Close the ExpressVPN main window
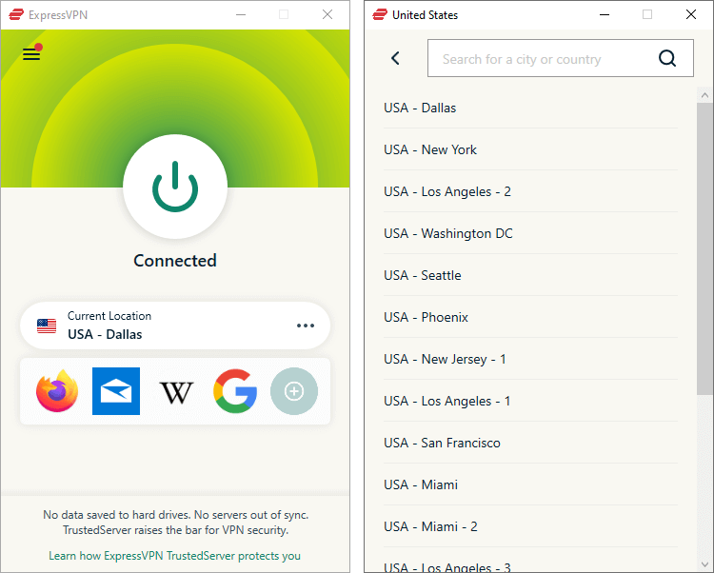The height and width of the screenshot is (573, 714). point(327,14)
